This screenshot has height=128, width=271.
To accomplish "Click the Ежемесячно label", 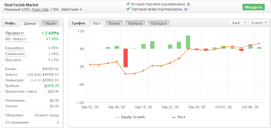I will [15, 54].
